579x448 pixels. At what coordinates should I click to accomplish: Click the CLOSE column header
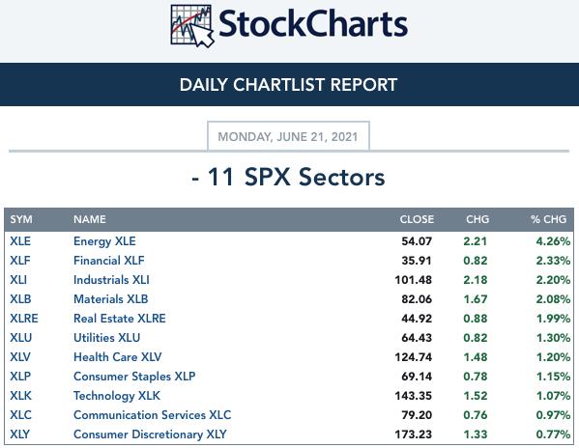(417, 219)
